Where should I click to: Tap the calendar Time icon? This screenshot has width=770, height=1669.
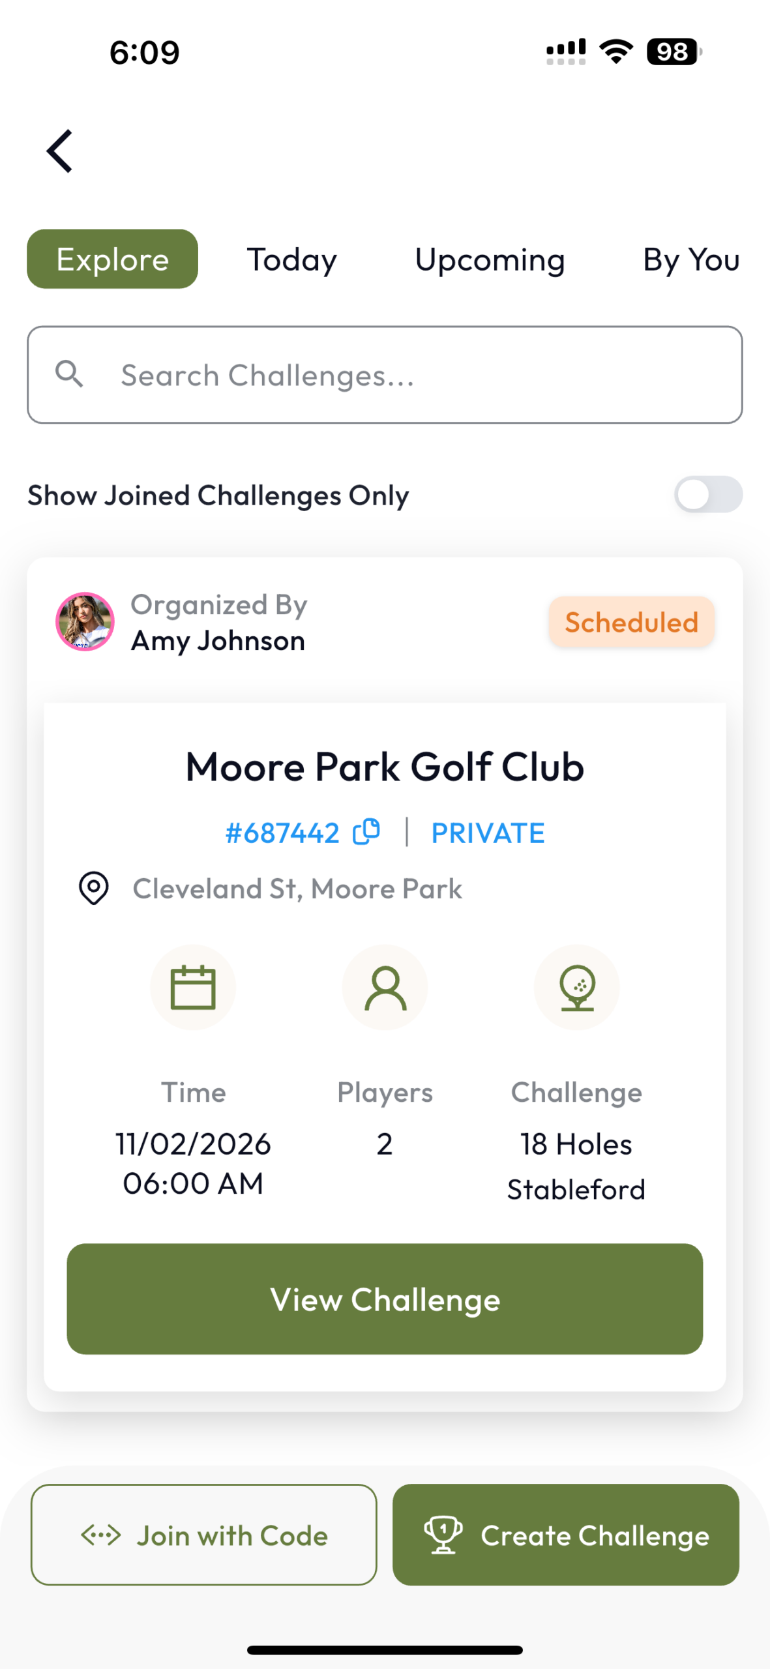pyautogui.click(x=193, y=987)
